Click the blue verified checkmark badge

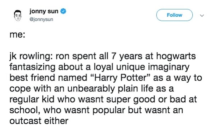(x=63, y=11)
